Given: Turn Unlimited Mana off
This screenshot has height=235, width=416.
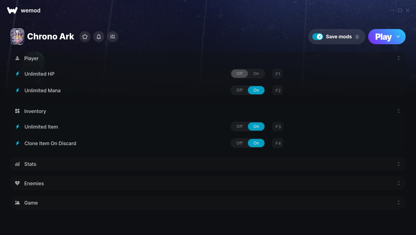Looking at the screenshot, I should point(240,90).
